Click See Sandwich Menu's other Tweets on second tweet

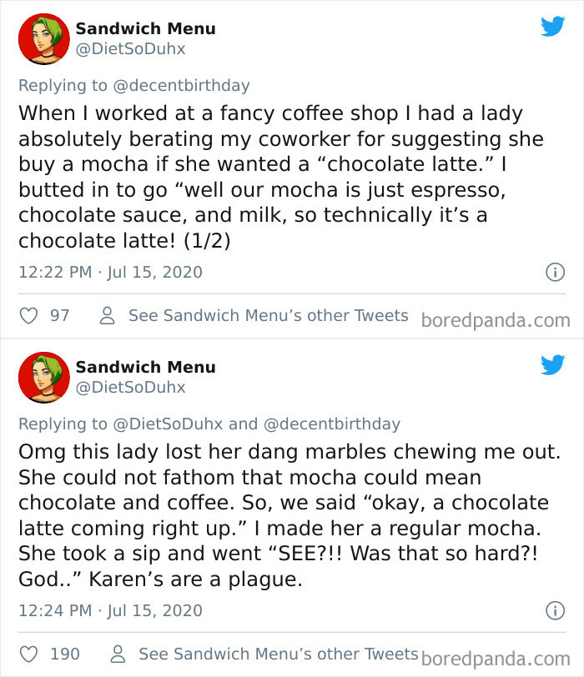(278, 653)
